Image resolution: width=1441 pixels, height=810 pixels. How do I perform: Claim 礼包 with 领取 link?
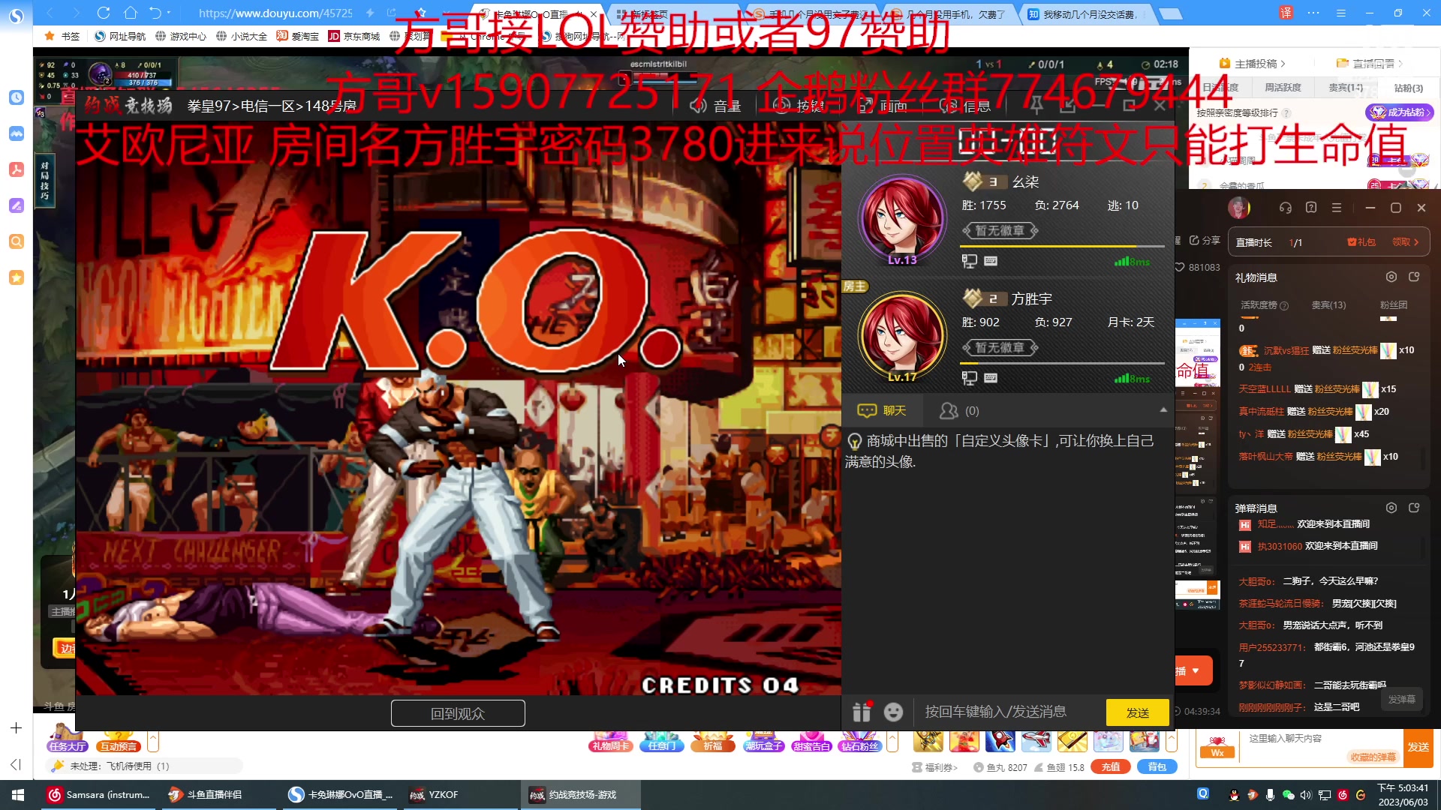click(1405, 242)
